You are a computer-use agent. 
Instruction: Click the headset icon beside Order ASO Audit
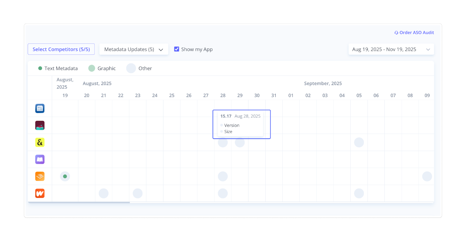[x=396, y=33]
